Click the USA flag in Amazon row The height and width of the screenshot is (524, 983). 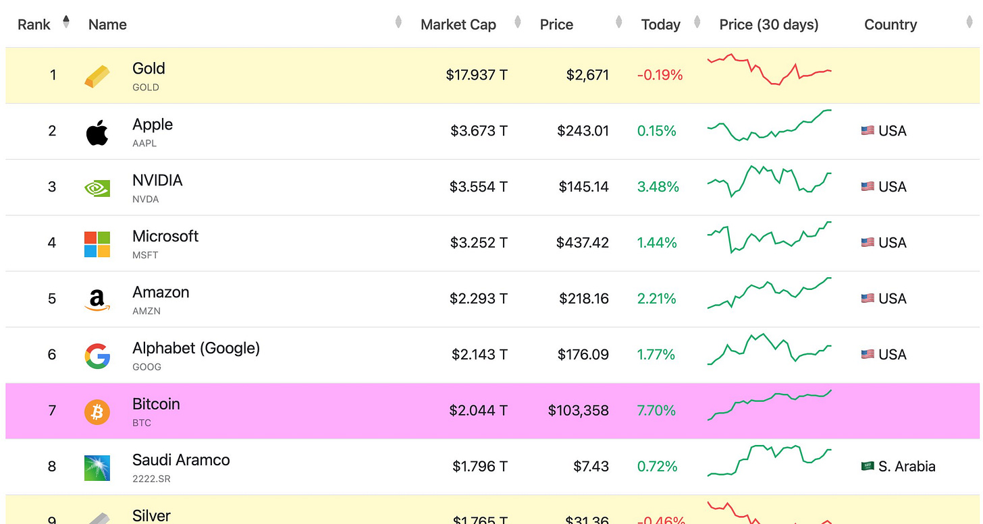point(868,299)
